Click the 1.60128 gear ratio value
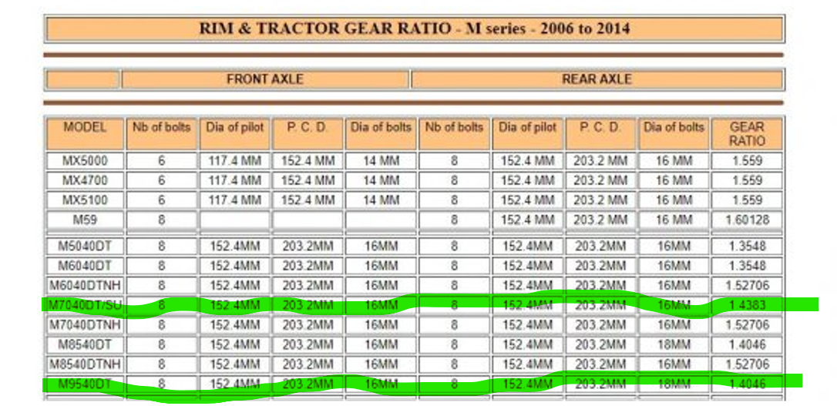837x406 pixels. tap(746, 220)
